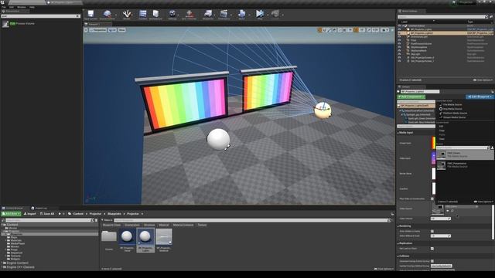Image resolution: width=495 pixels, height=278 pixels.
Task: Toggle visibility of SM_ProjectorScreen_1 in outliner
Action: [x=399, y=61]
